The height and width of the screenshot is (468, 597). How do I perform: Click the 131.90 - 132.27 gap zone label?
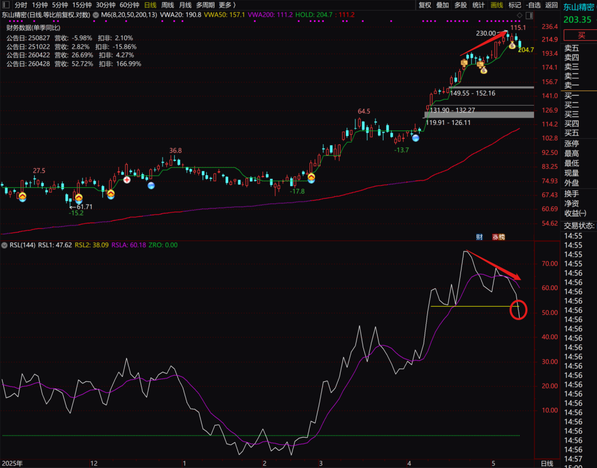(x=452, y=110)
